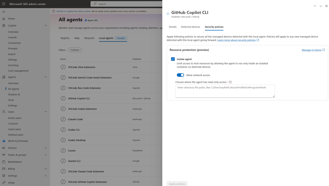Image resolution: width=329 pixels, height=186 pixels.
Task: Open the Publisher filter dropdown
Action: click(x=75, y=50)
